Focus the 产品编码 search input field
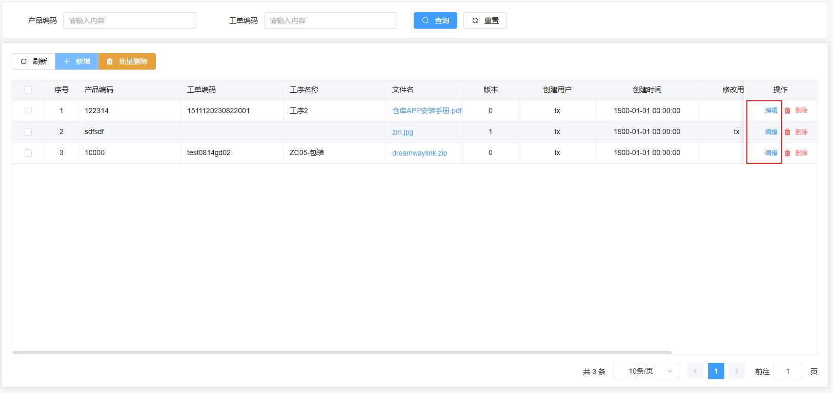Image resolution: width=833 pixels, height=393 pixels. [129, 20]
